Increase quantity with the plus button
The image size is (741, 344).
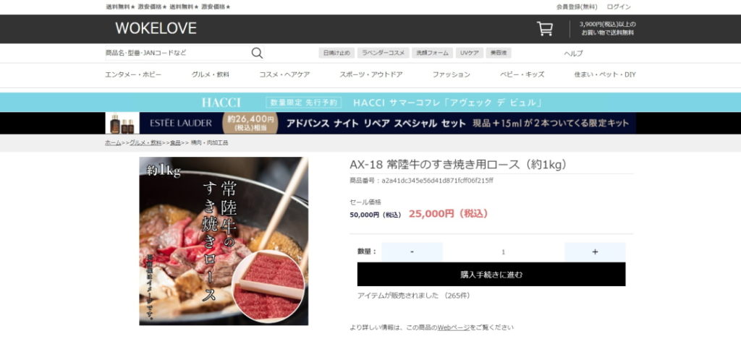(595, 252)
